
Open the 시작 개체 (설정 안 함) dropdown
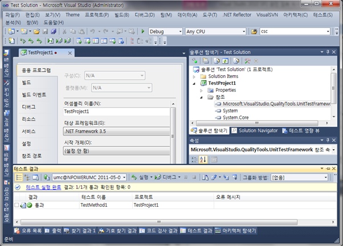(x=116, y=151)
